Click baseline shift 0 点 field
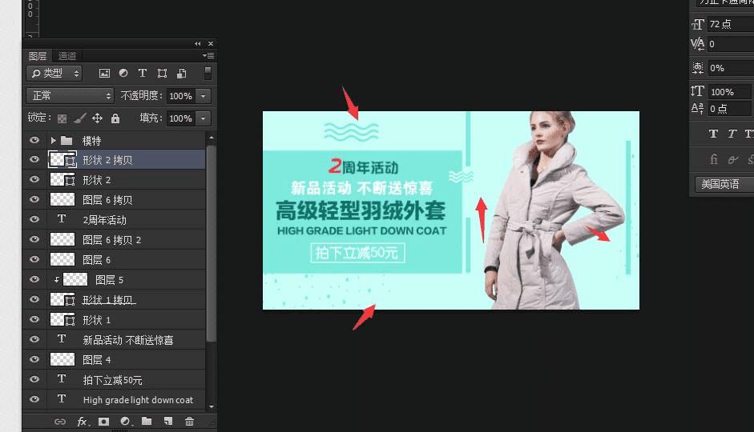The height and width of the screenshot is (432, 754). tap(729, 109)
